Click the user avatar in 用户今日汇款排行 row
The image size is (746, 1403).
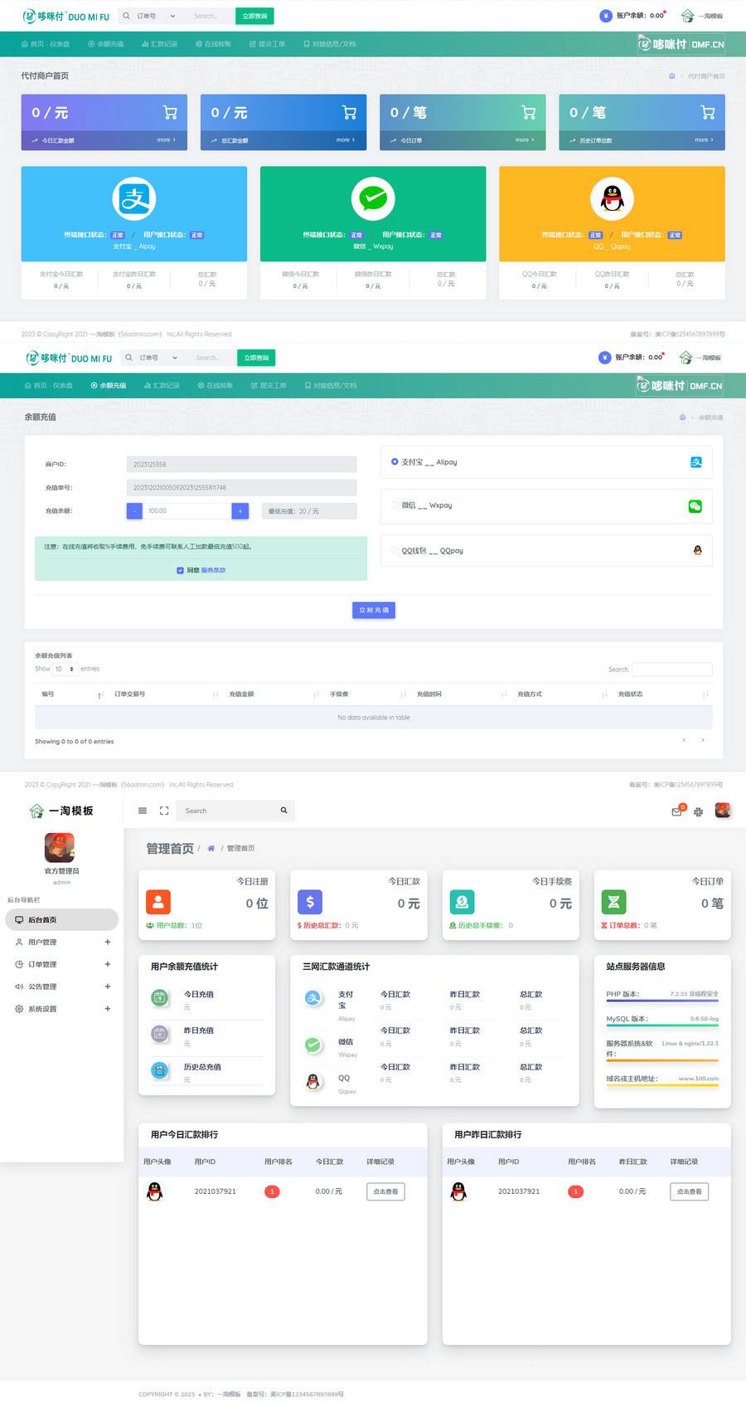click(154, 1191)
